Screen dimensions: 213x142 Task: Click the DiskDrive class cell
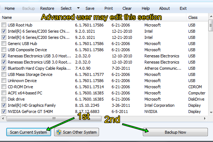click(196, 99)
